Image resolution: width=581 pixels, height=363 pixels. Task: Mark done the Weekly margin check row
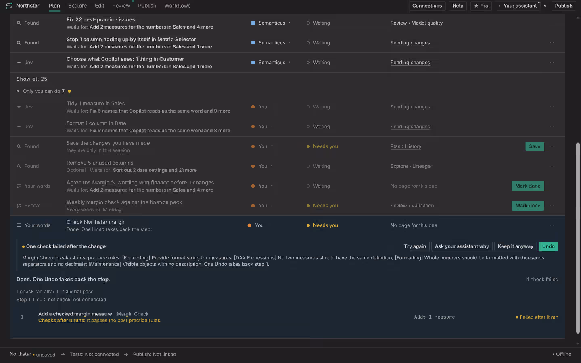528,206
